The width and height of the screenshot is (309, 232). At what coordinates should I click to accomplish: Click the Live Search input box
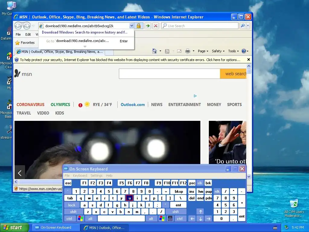(x=200, y=26)
